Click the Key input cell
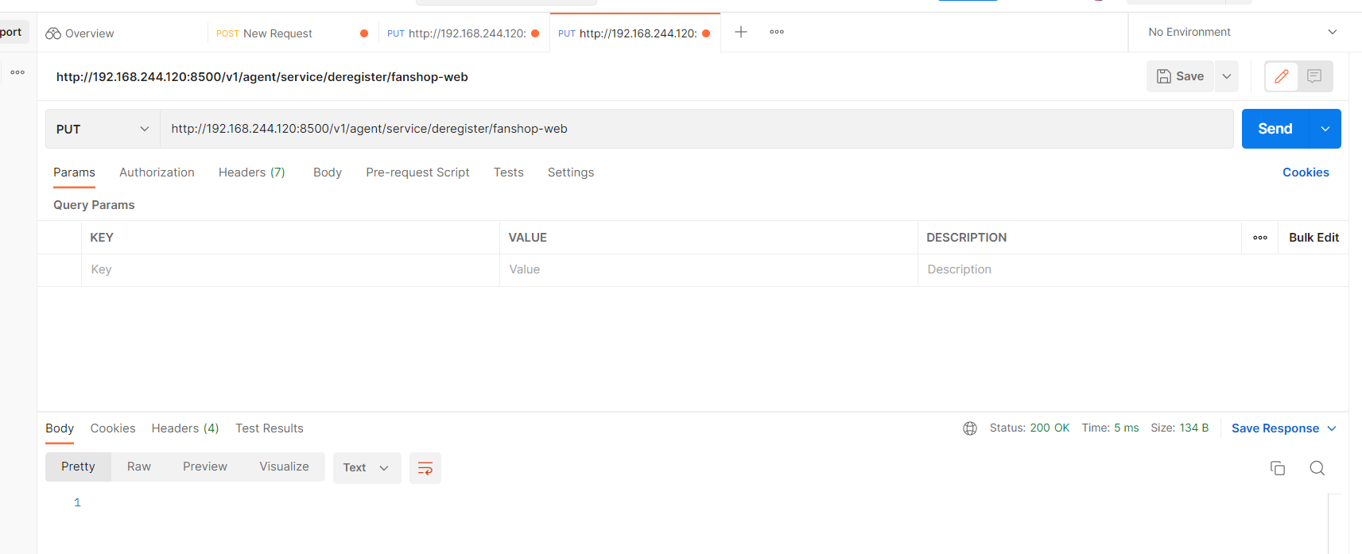Screen dimensions: 1362x554 click(x=290, y=269)
